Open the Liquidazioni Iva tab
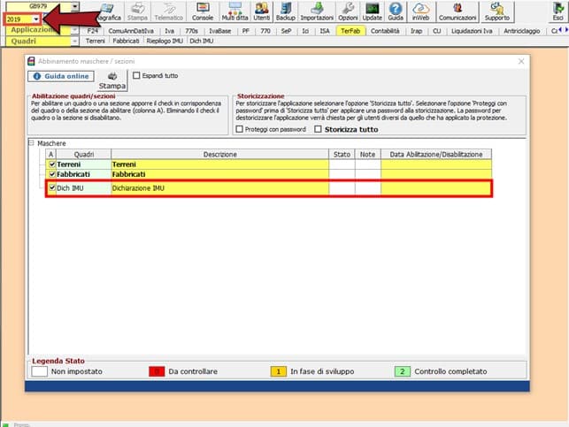The width and height of the screenshot is (569, 427). [x=472, y=31]
